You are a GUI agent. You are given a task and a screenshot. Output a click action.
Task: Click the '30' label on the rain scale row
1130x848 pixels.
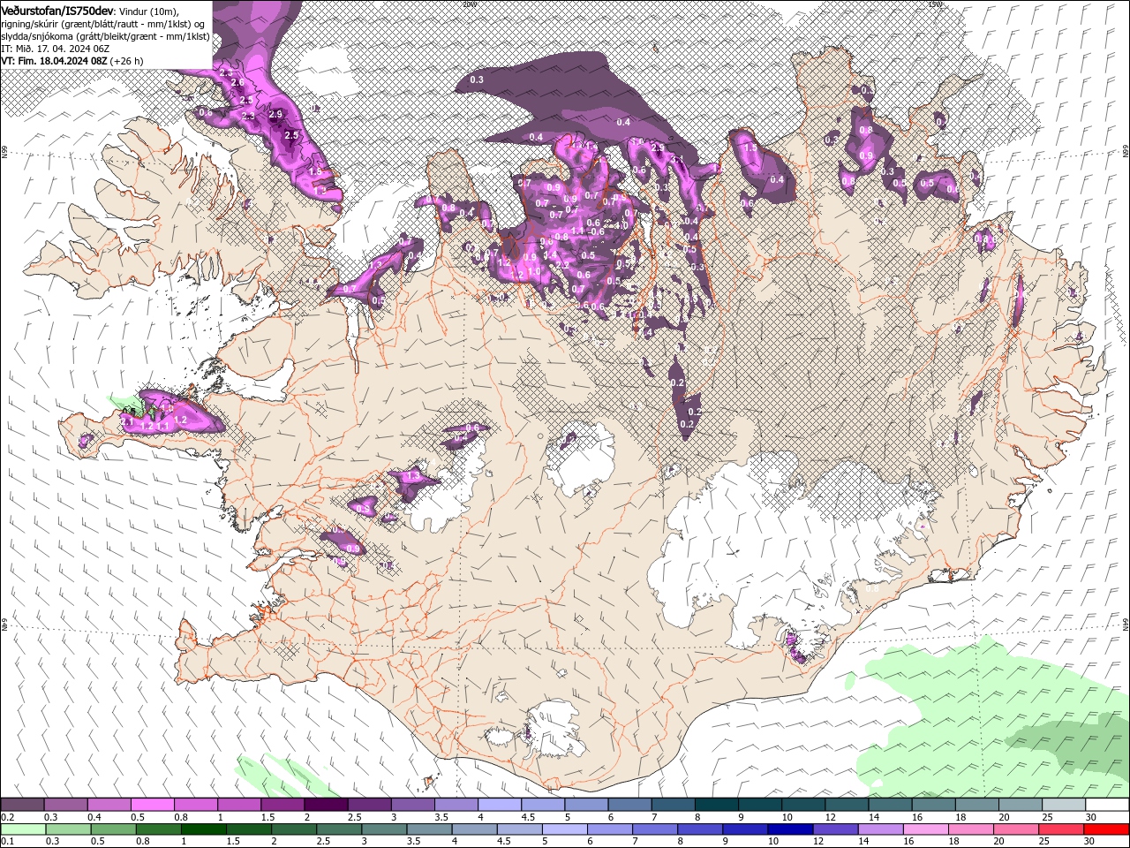click(1089, 841)
